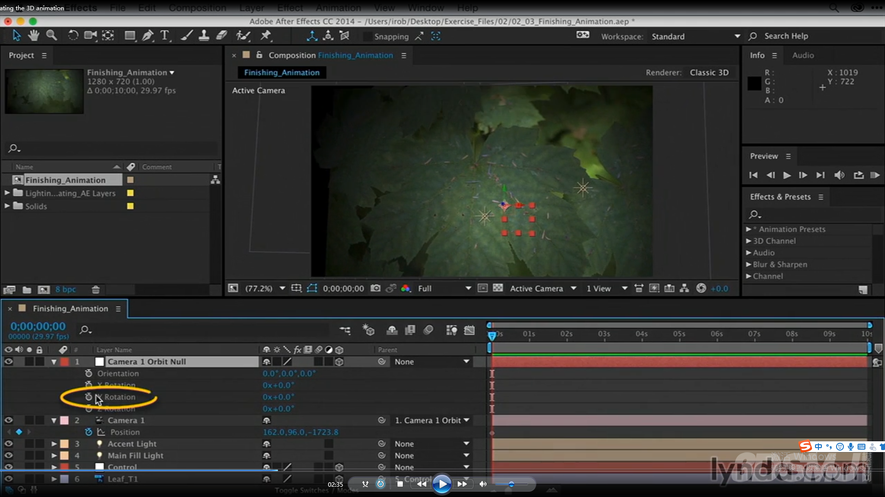The height and width of the screenshot is (497, 885).
Task: Open the Preview panel menu
Action: coord(788,156)
